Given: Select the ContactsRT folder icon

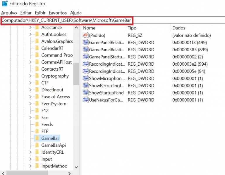Looking at the screenshot, I should pos(37,69).
